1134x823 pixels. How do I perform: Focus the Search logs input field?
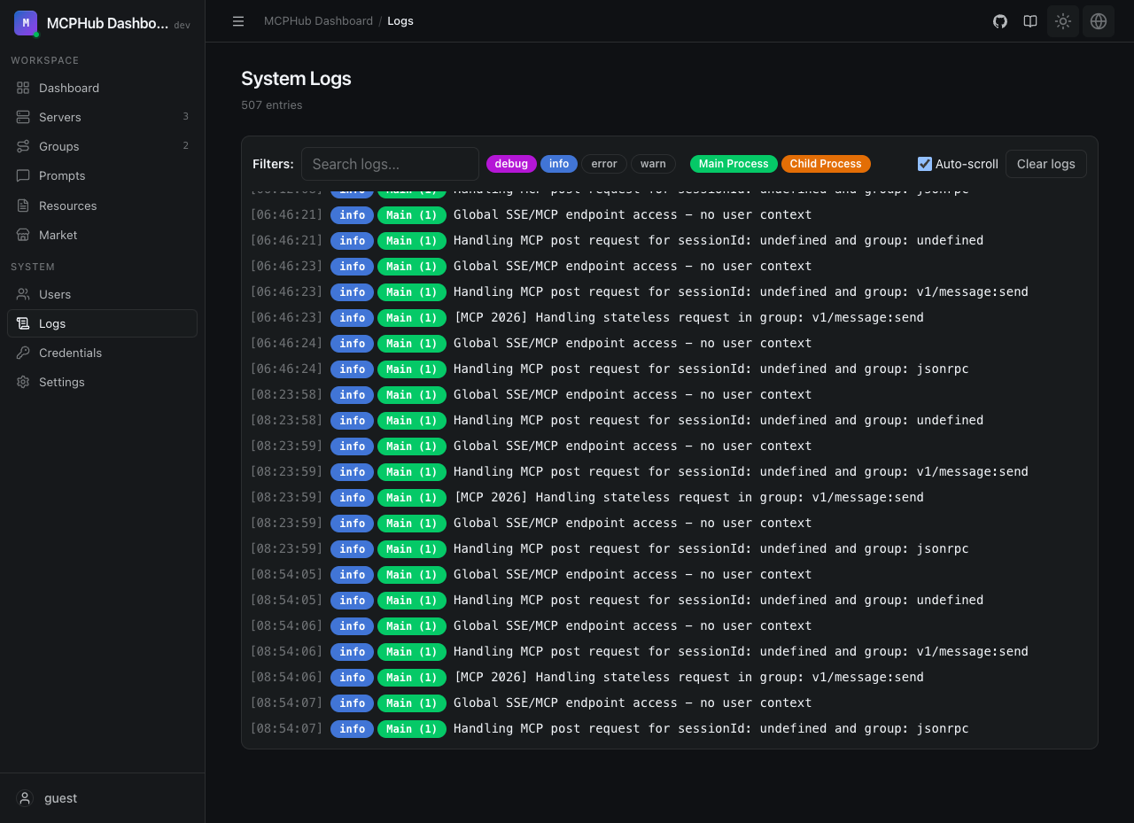pyautogui.click(x=390, y=164)
